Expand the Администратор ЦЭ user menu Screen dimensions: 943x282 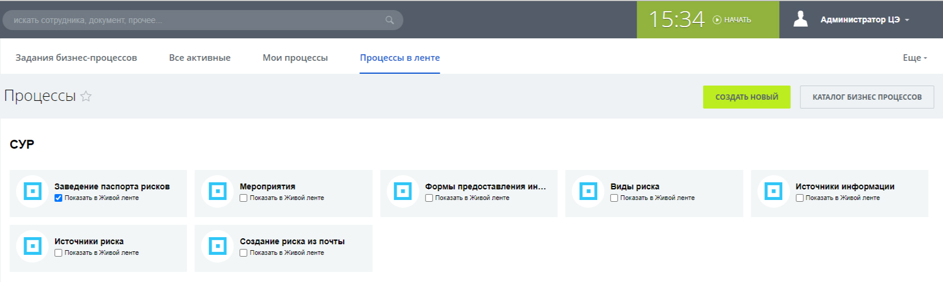pyautogui.click(x=864, y=20)
